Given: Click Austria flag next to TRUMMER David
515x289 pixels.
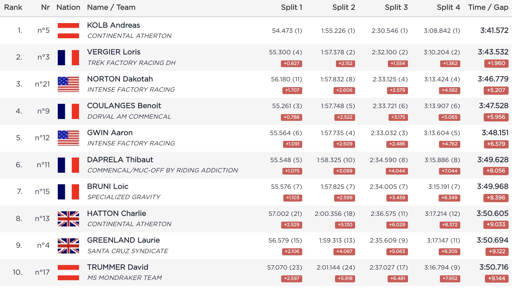Looking at the screenshot, I should [x=68, y=273].
